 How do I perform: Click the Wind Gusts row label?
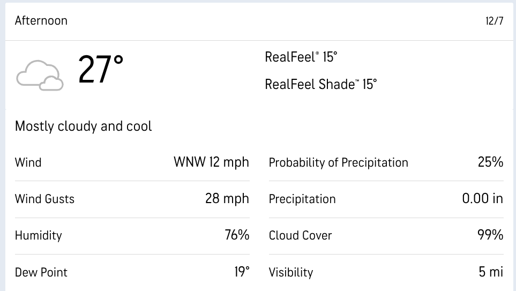pos(44,199)
